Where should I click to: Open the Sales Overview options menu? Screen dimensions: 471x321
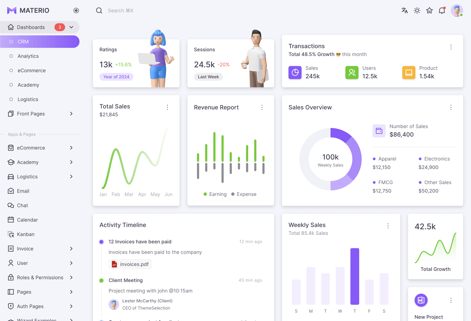pos(451,107)
